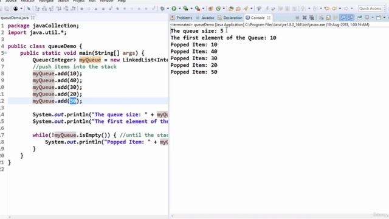The width and height of the screenshot is (389, 219).
Task: Click the Search flashlight icon
Action: click(x=246, y=9)
